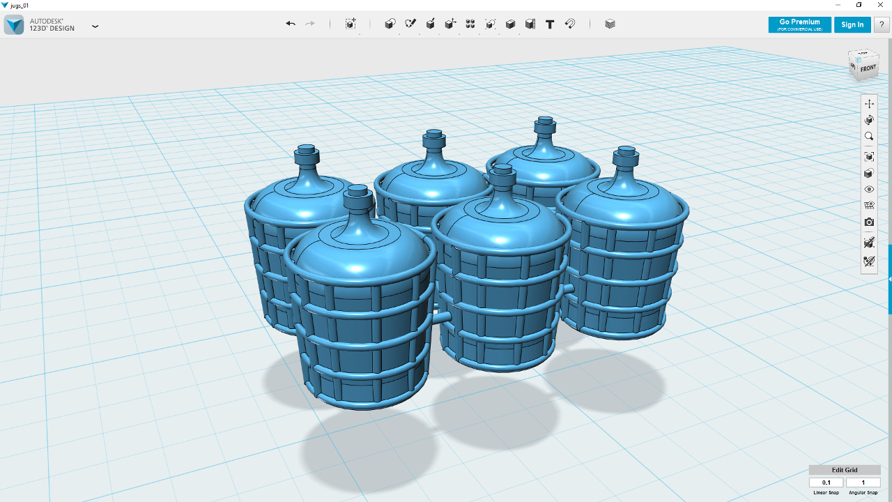Open the Construct tool

(431, 24)
